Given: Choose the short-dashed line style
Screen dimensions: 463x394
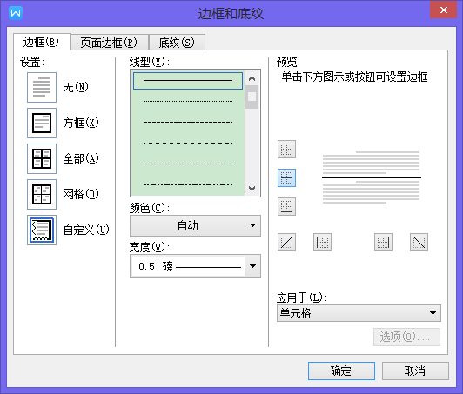Looking at the screenshot, I should [x=188, y=122].
